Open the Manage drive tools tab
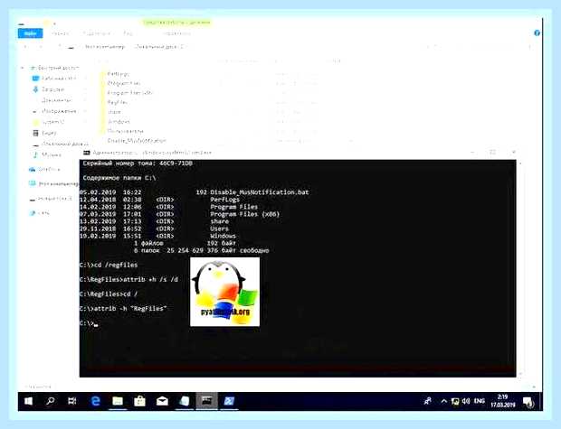This screenshot has height=429, width=561. (176, 33)
